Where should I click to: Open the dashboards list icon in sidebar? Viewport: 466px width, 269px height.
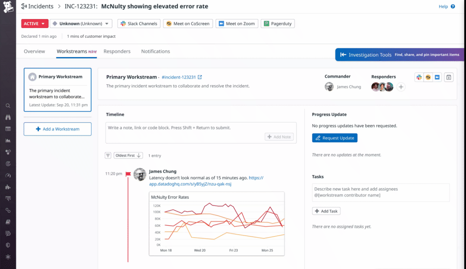tap(8, 129)
